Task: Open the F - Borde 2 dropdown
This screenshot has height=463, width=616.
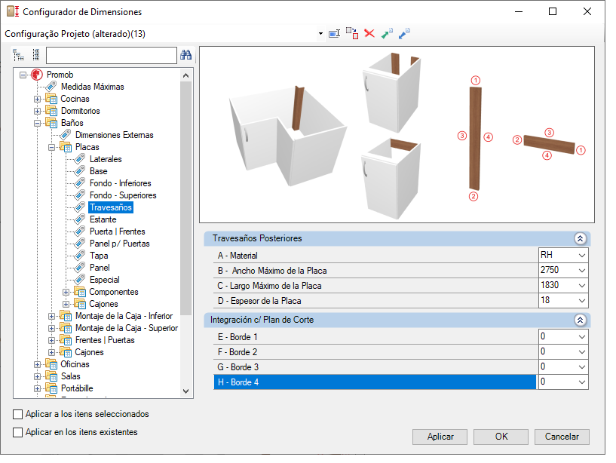Action: [x=582, y=351]
